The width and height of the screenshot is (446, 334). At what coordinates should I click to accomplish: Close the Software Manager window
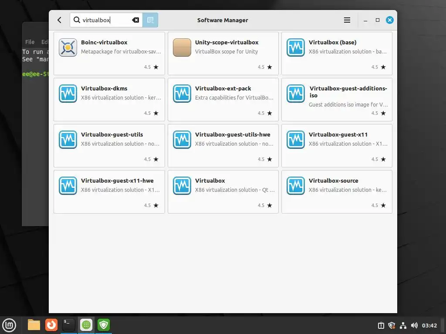tap(390, 20)
